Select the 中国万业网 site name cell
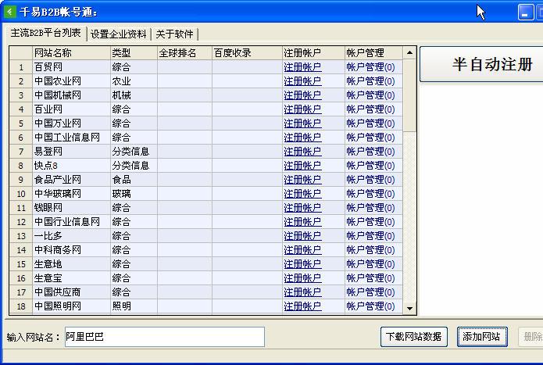 (71, 123)
